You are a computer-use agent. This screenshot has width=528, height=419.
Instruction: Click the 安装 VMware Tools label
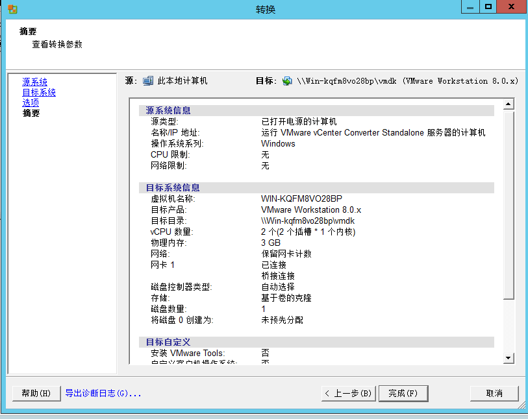click(188, 353)
